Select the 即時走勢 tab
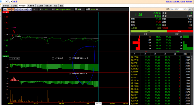 [x=22, y=6]
